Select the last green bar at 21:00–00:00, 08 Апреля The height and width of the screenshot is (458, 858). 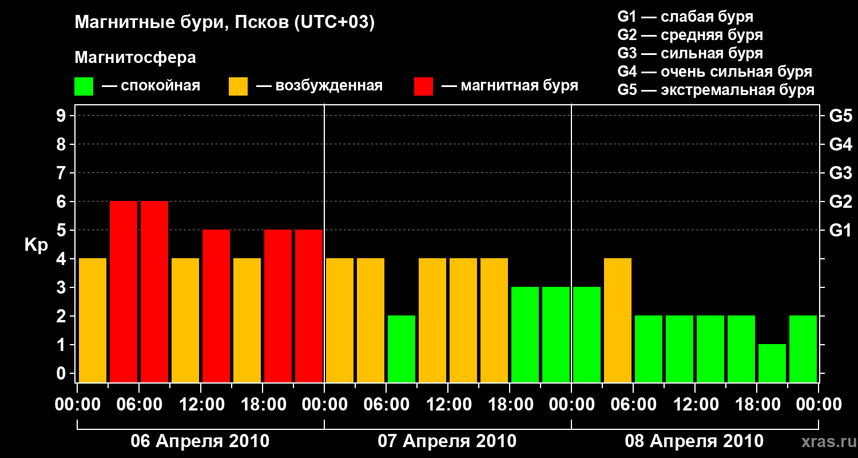(803, 349)
